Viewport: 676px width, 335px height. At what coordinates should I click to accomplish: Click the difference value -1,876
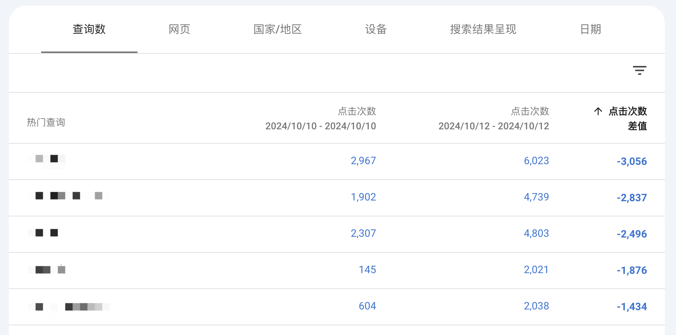632,271
